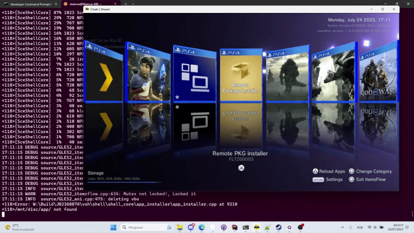
Task: Open OBS Studio from taskbar
Action: coord(301,227)
